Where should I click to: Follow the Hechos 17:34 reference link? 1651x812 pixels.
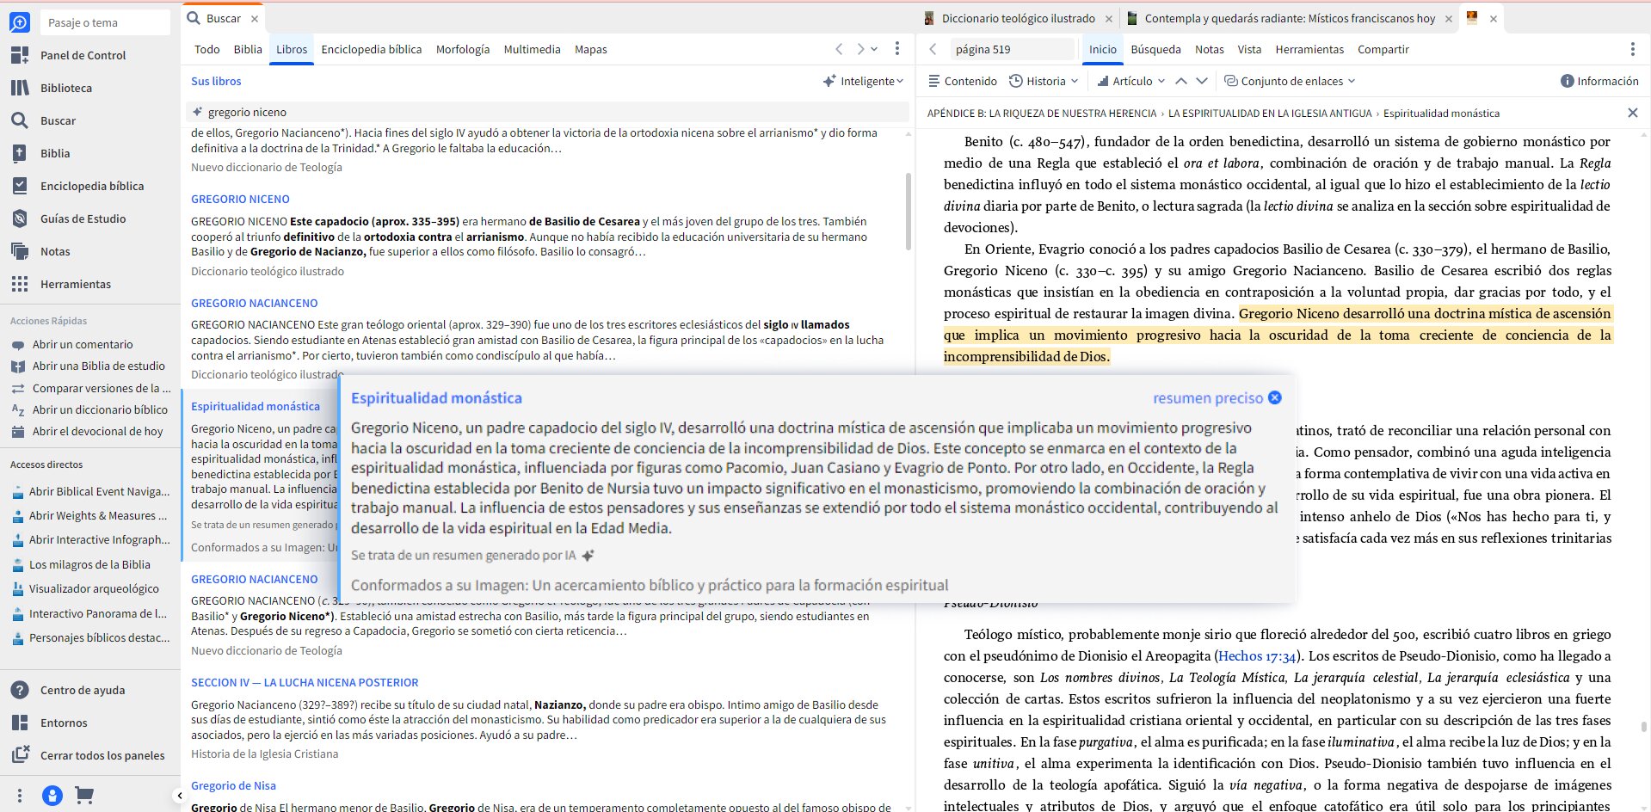(x=1256, y=656)
